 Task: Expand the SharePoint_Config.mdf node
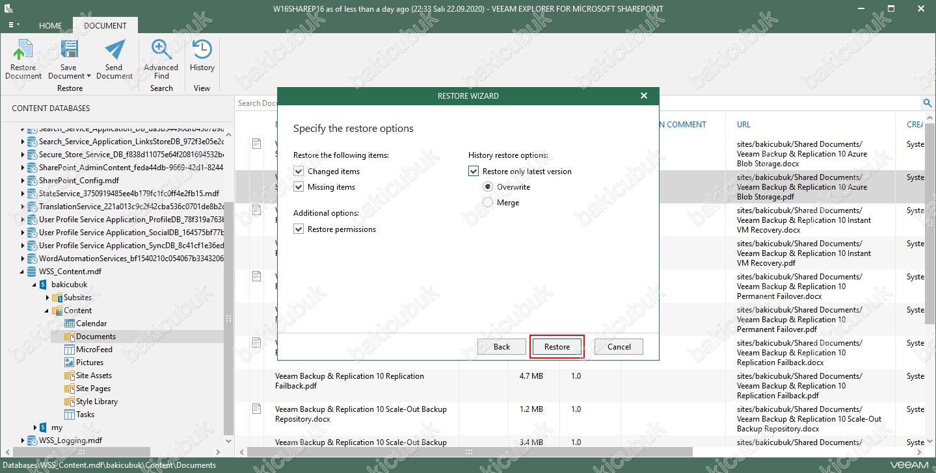(x=23, y=181)
